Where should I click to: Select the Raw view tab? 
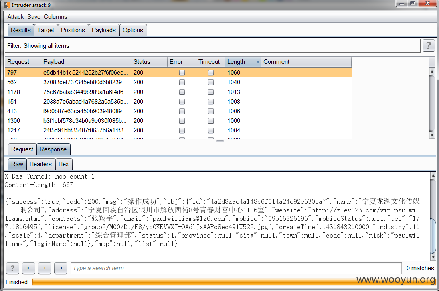(x=17, y=164)
